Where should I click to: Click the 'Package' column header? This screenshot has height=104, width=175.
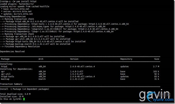(x=5, y=59)
